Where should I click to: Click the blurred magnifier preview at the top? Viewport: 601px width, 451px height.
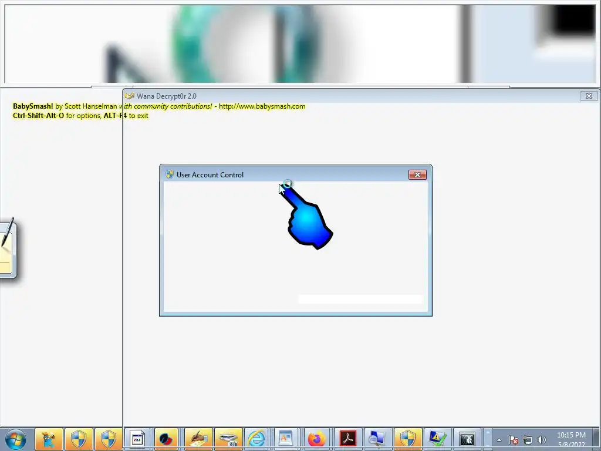point(300,43)
